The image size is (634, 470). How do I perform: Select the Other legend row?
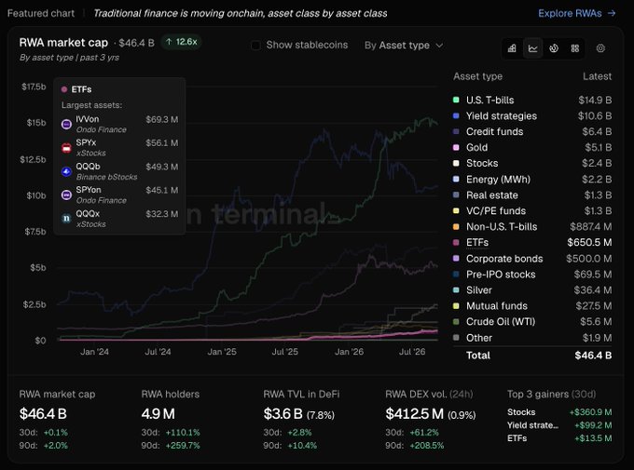(532, 338)
